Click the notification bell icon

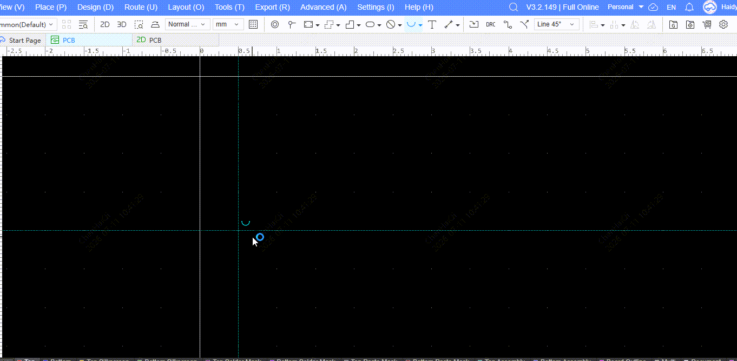689,7
